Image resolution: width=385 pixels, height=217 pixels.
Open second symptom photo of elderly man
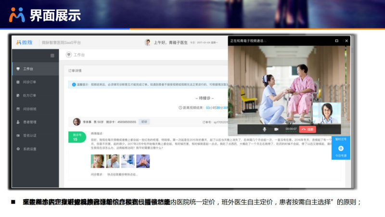(x=113, y=161)
